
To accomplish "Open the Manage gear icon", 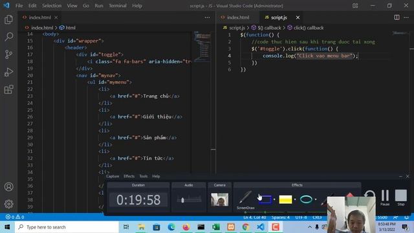I will [x=8, y=204].
